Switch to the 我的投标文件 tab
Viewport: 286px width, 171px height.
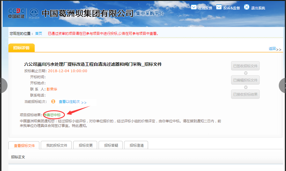pos(57,145)
